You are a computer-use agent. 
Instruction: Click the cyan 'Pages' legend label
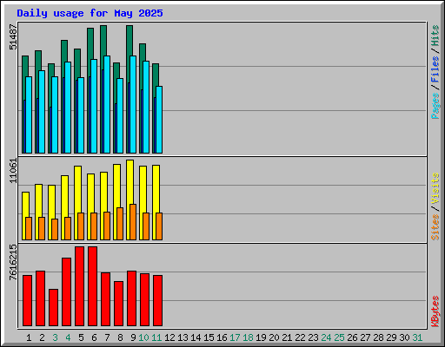[435, 106]
